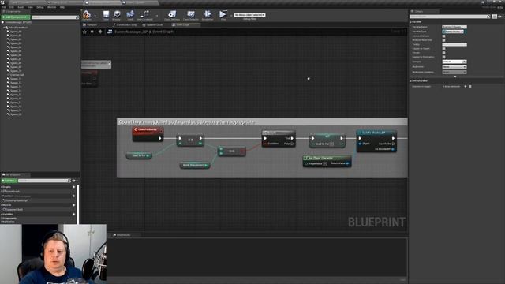Image resolution: width=505 pixels, height=284 pixels.
Task: Open the Debug Filter object dropdown
Action: pyautogui.click(x=249, y=15)
